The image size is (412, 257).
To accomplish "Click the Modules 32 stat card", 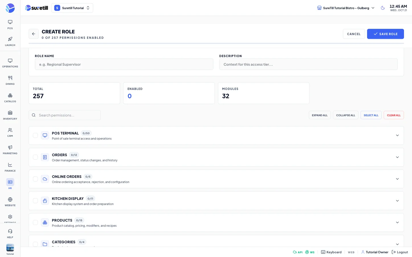I will pyautogui.click(x=264, y=93).
